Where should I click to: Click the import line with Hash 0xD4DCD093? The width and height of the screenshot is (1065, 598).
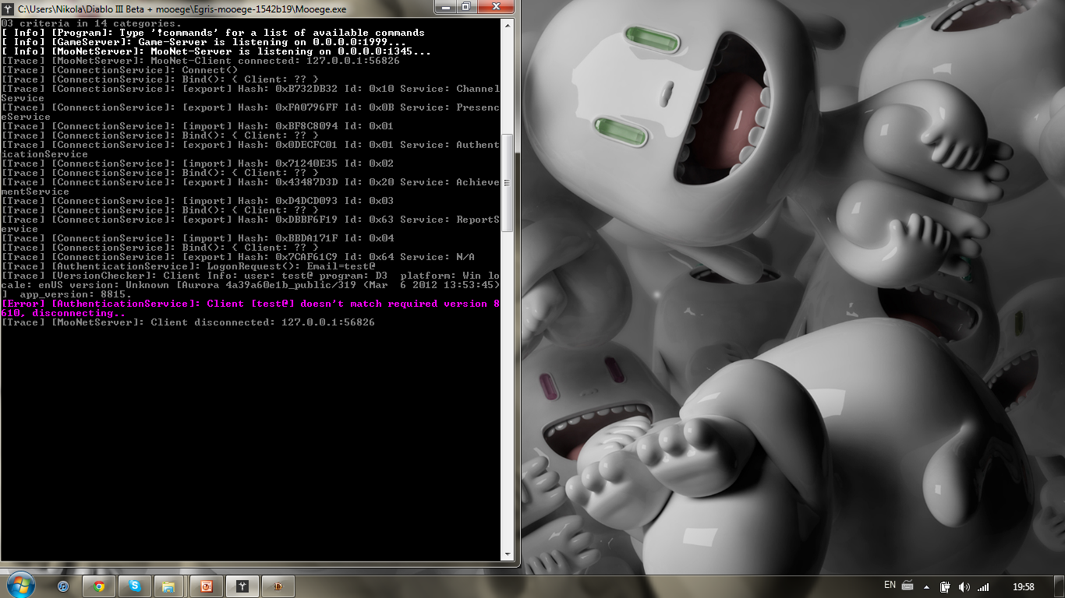pyautogui.click(x=197, y=201)
